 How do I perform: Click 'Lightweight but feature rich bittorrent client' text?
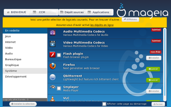[x=91, y=79]
